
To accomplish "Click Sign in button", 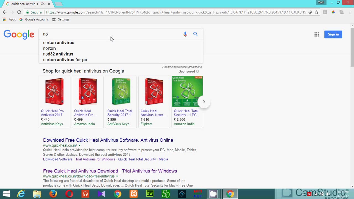I will tap(333, 34).
